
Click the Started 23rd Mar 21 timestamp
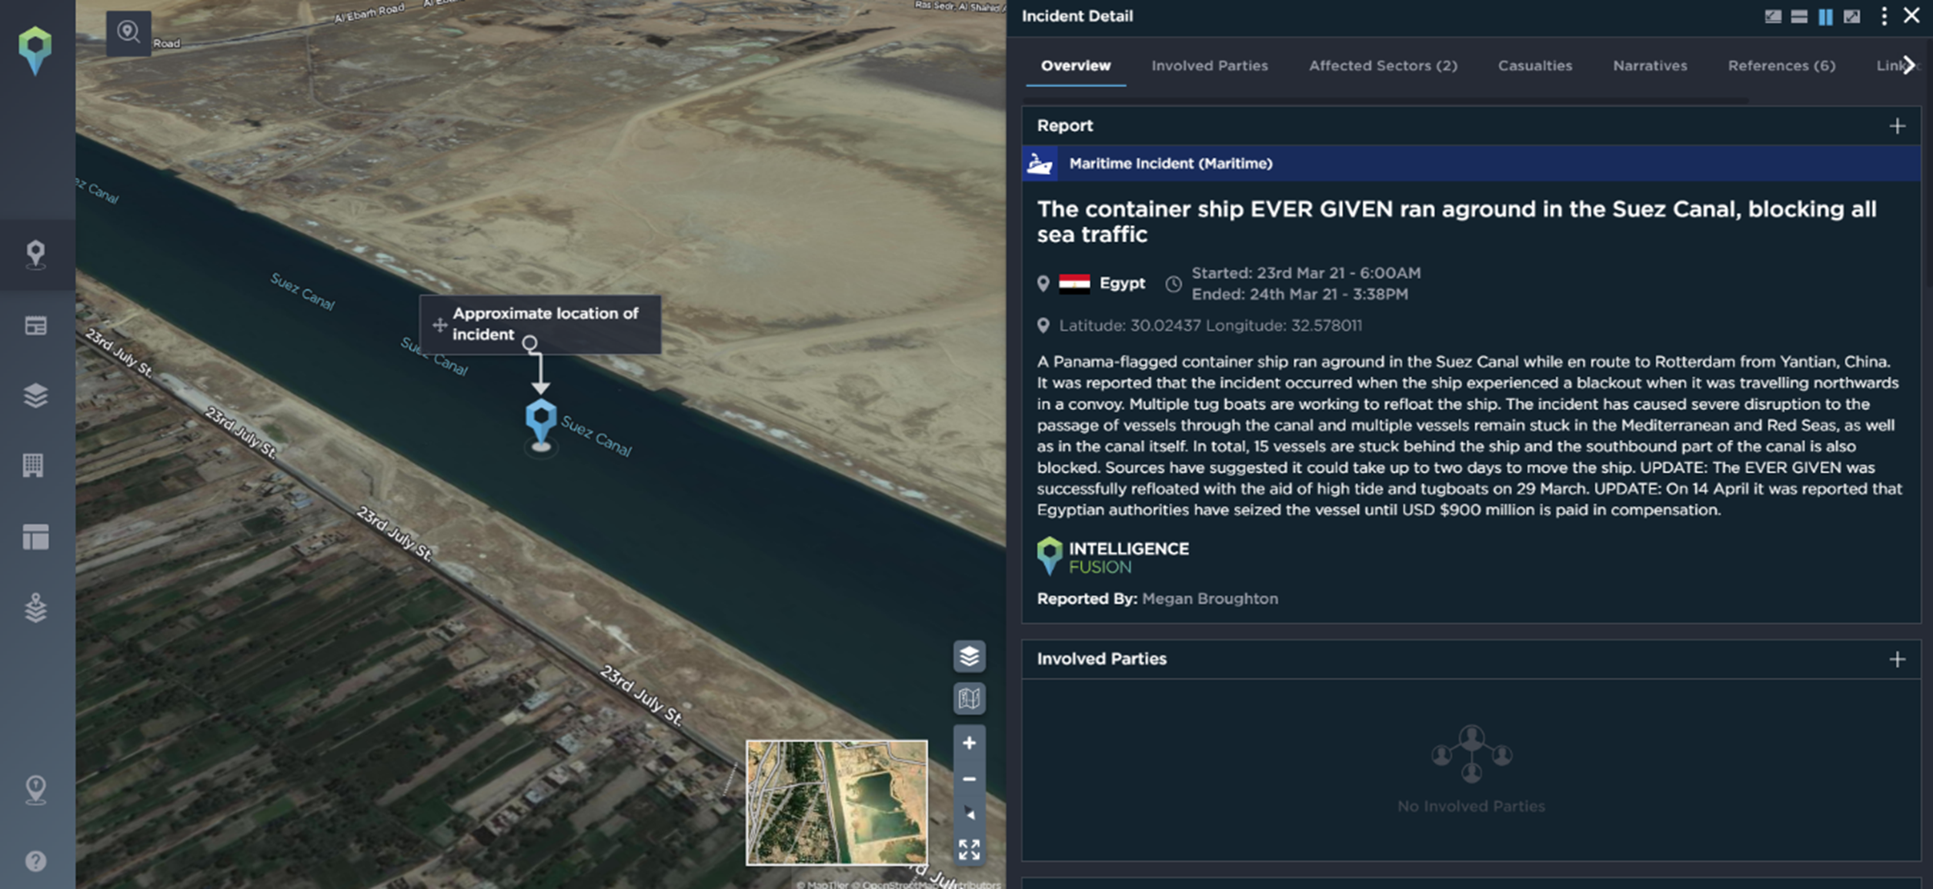tap(1306, 273)
